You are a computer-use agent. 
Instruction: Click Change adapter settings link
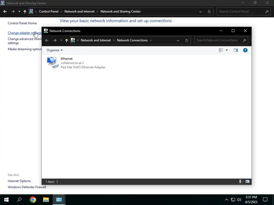pos(24,33)
